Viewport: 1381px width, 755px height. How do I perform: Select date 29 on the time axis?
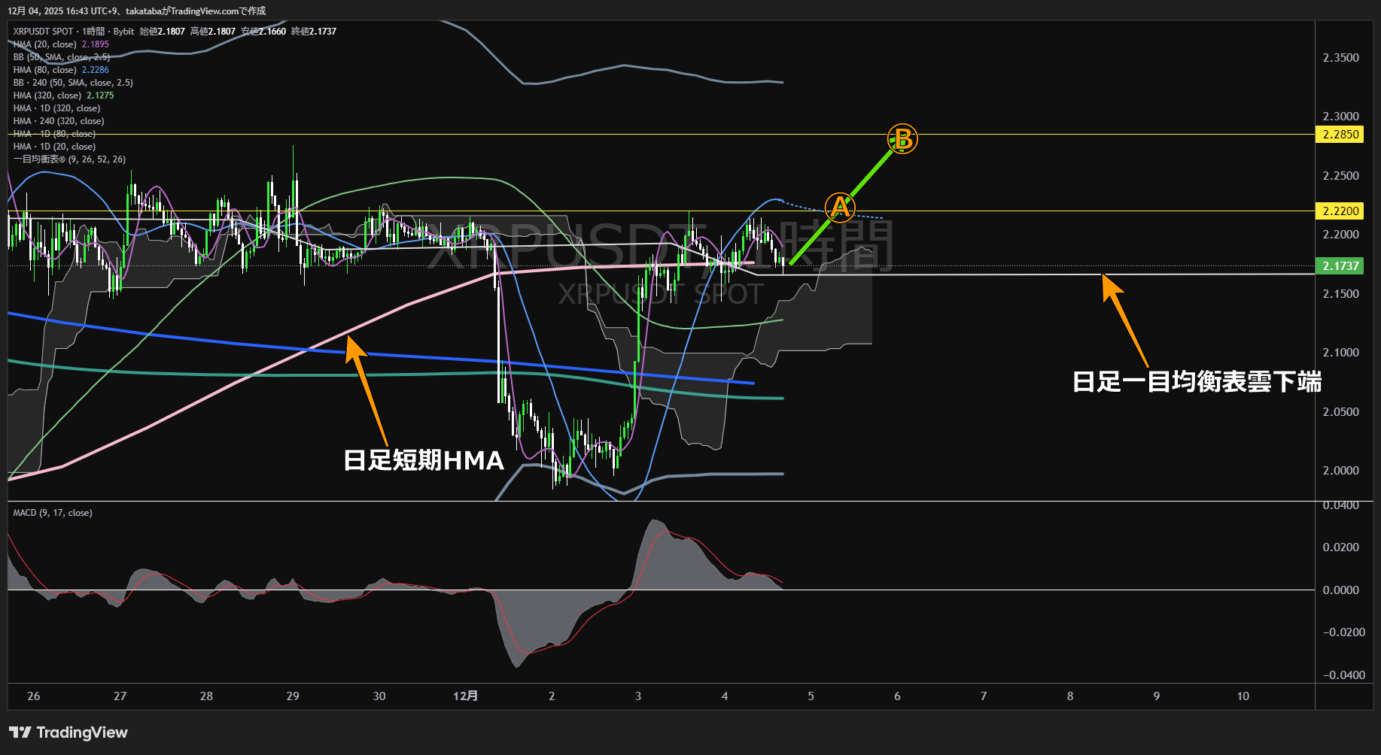(293, 696)
